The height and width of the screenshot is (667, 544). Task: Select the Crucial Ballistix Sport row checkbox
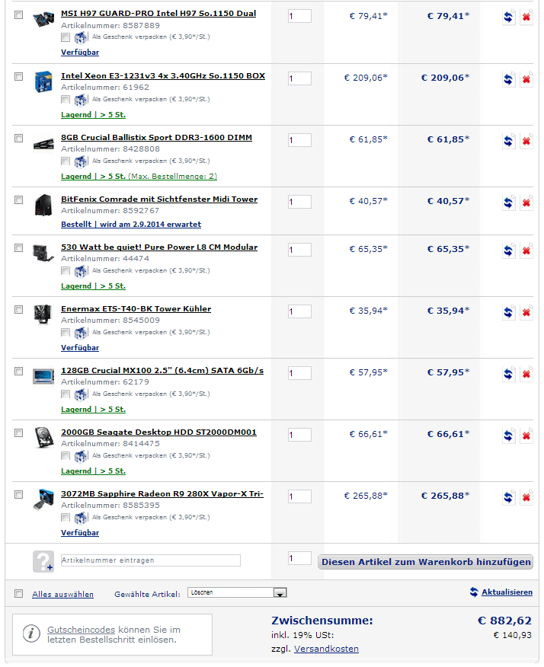[x=18, y=139]
